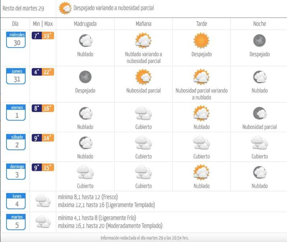Click the sun icon for Wednesday afternoon
287x242 pixels.
coord(201,41)
